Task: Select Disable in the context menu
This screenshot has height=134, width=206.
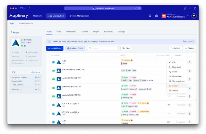Action: point(177,86)
